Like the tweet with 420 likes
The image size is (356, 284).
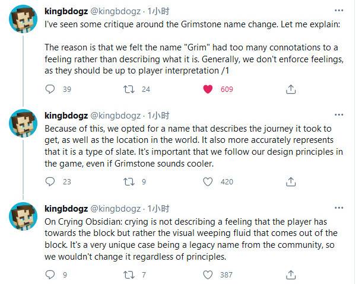tap(208, 182)
